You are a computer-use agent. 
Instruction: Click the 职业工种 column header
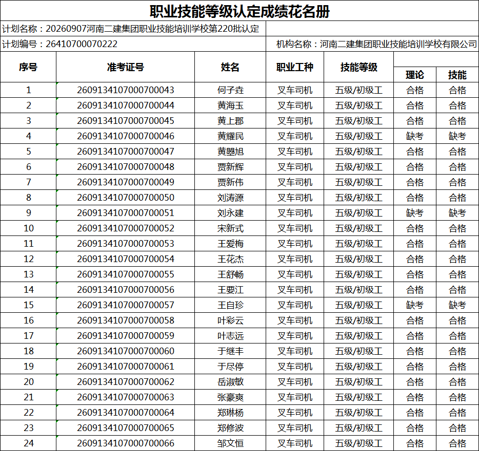coord(295,67)
